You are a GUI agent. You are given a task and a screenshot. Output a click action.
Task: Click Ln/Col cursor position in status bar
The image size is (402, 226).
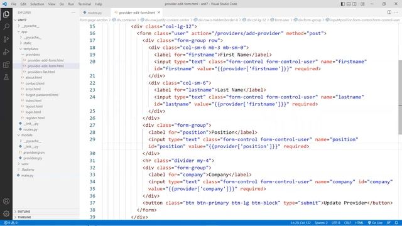[300, 223]
